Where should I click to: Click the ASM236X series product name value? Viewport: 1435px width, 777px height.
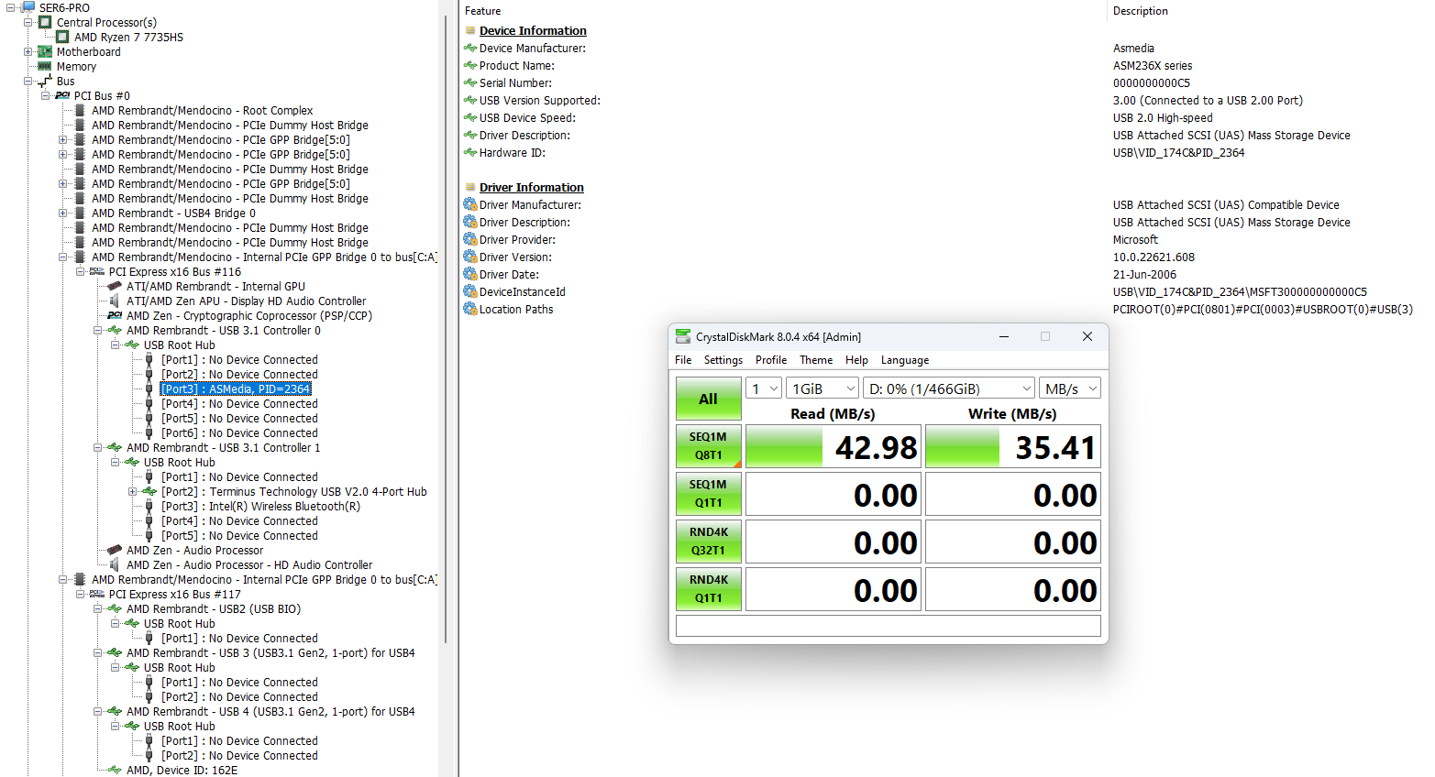(x=1153, y=65)
